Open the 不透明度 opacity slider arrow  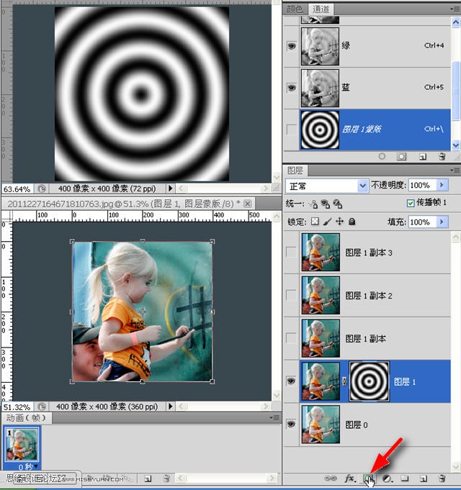(x=442, y=185)
